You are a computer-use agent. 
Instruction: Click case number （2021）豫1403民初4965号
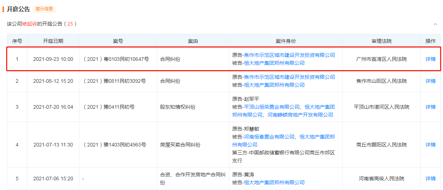pyautogui.click(x=114, y=145)
